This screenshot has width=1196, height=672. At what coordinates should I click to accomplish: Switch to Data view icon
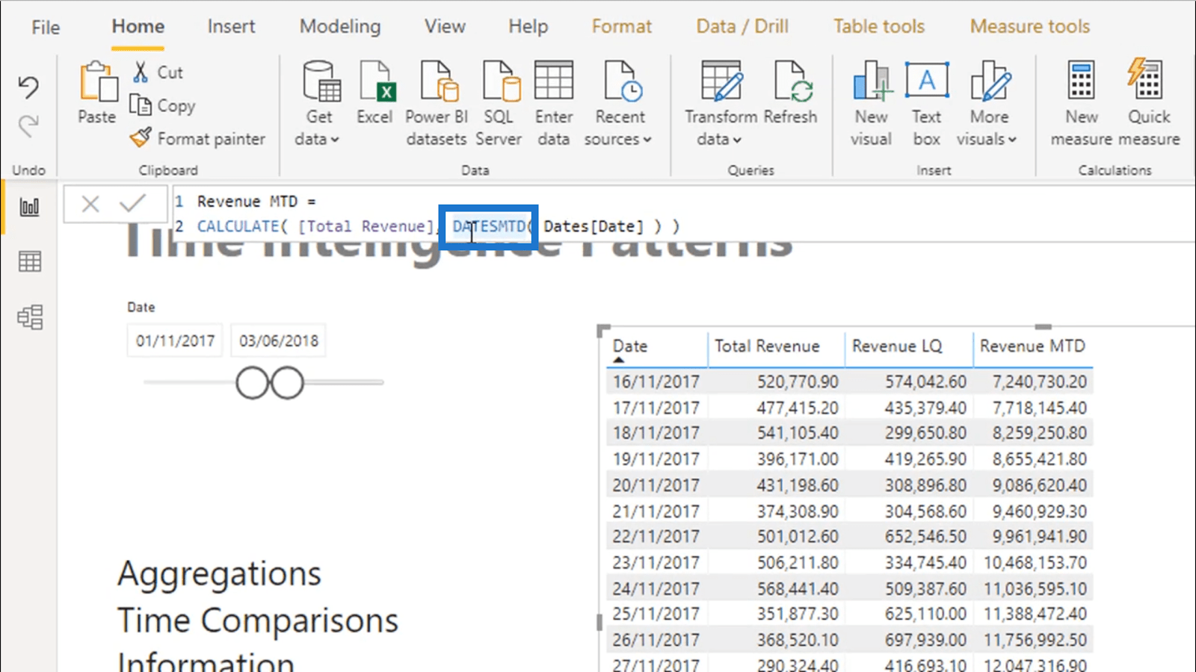pyautogui.click(x=29, y=261)
